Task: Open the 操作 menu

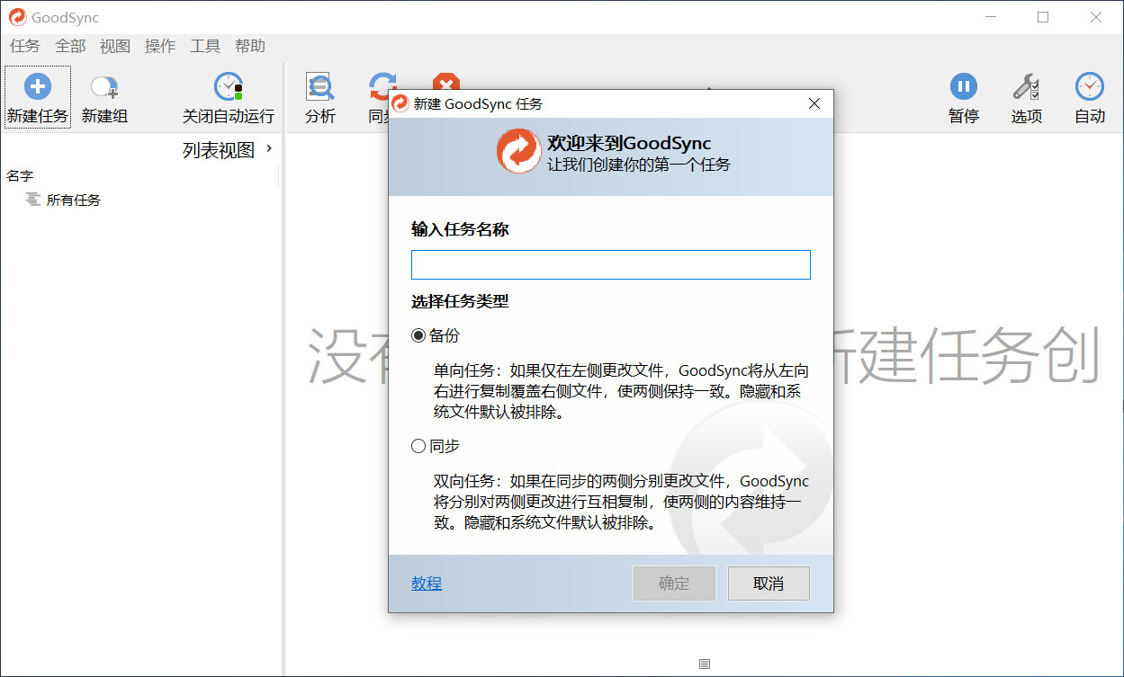Action: [x=160, y=46]
